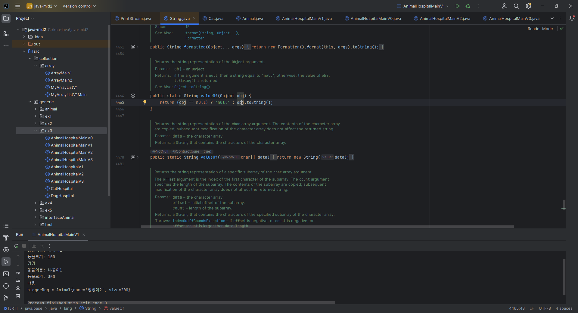
Task: Open the Structure tool window icon
Action: (6, 34)
